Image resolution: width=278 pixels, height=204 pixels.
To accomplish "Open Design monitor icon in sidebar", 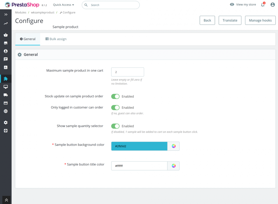I will coord(6,87).
